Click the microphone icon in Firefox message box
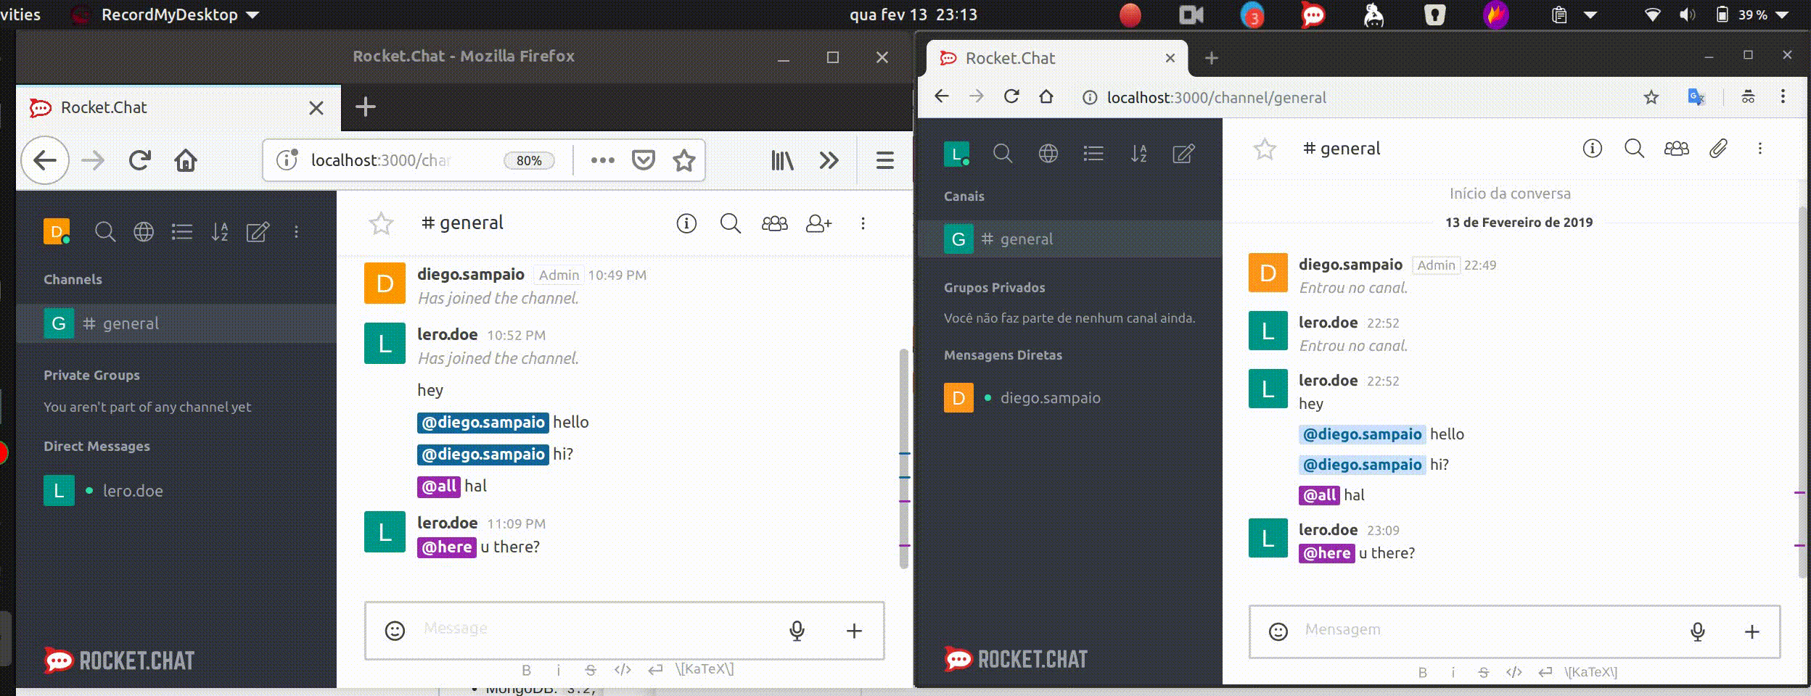Image resolution: width=1811 pixels, height=696 pixels. coord(797,631)
